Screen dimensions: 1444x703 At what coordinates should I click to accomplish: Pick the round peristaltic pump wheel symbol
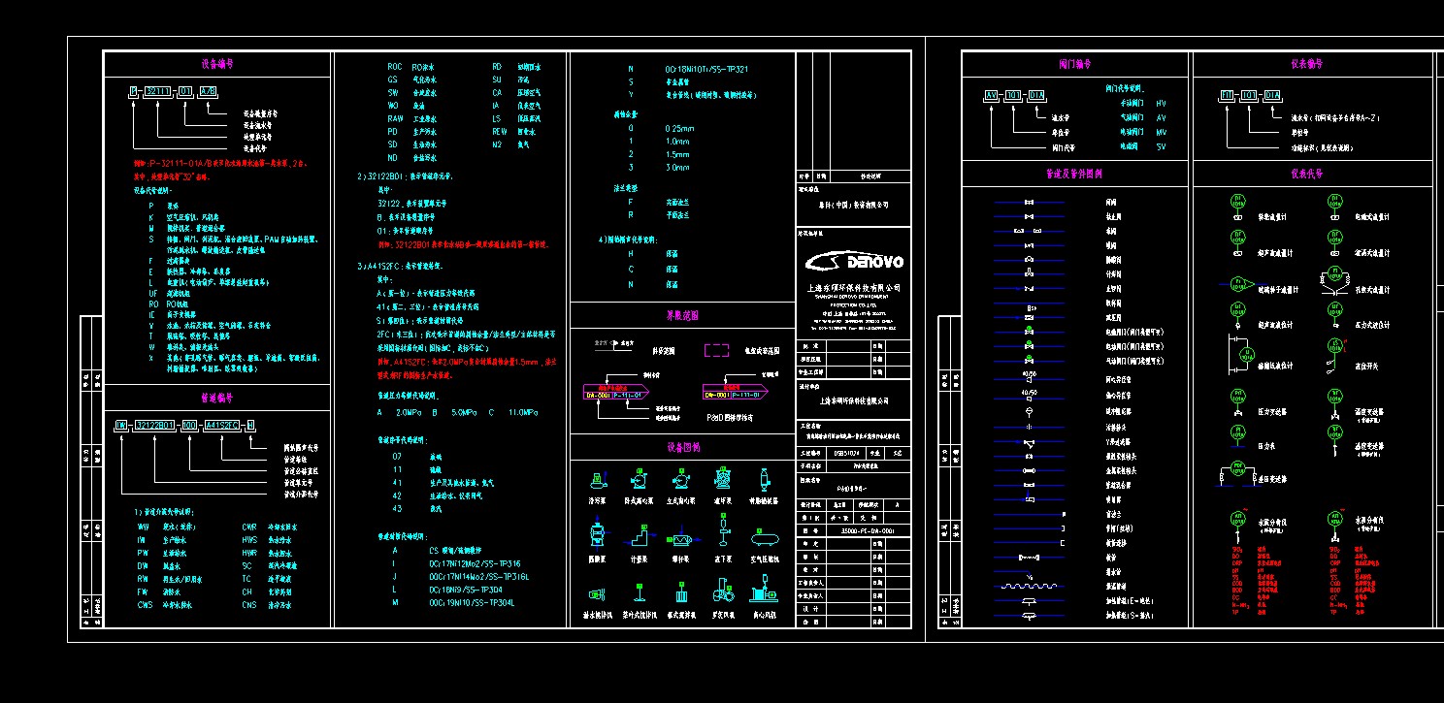[x=723, y=478]
